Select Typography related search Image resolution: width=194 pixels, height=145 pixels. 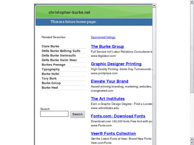point(51,69)
